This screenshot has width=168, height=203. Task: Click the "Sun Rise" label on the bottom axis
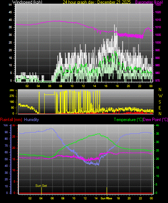click(106, 198)
